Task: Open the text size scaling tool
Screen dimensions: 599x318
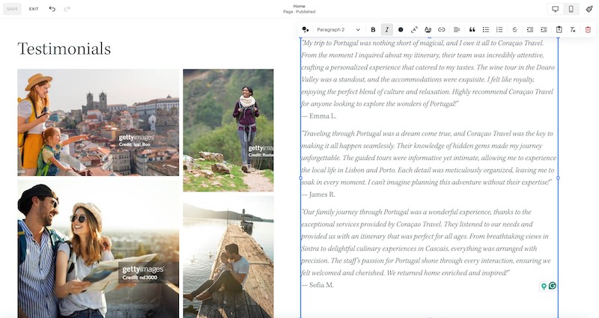Action: point(414,29)
